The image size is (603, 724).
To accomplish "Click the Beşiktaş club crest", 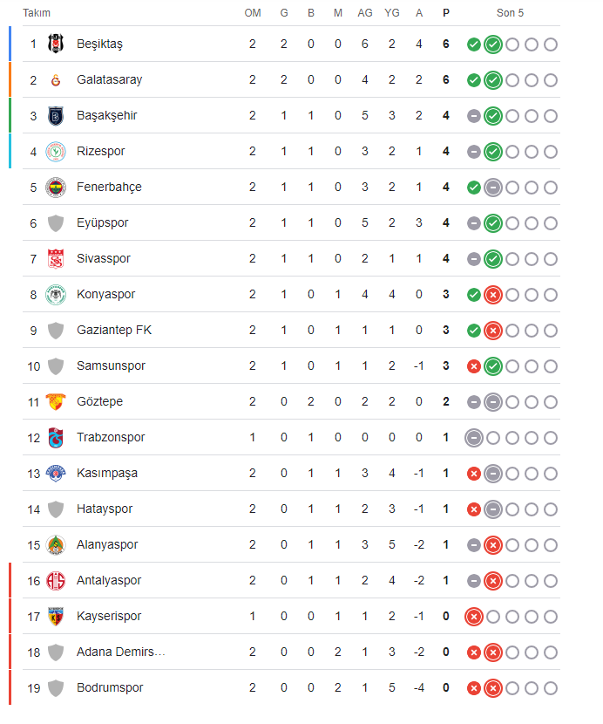I will 56,44.
